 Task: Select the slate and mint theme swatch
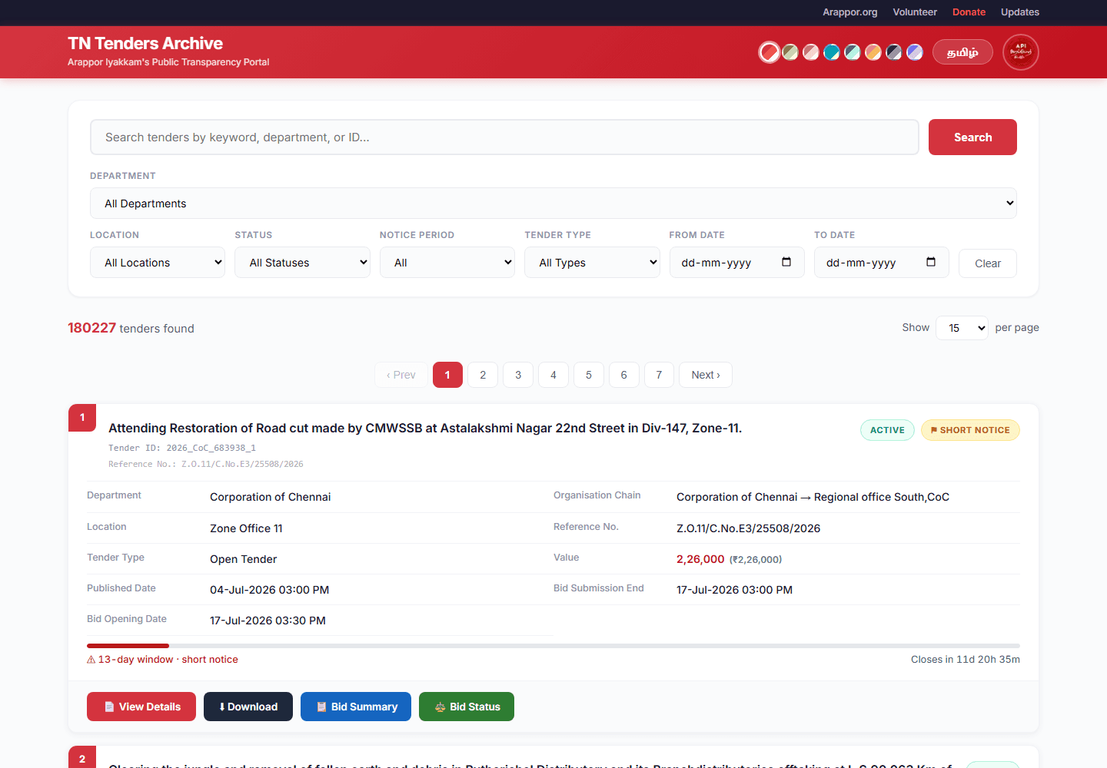tap(853, 52)
